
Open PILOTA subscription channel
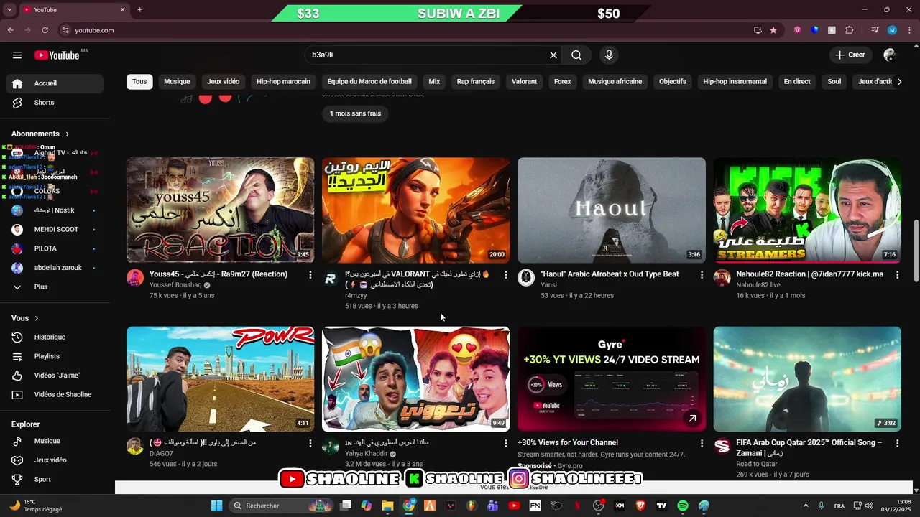[x=55, y=248]
